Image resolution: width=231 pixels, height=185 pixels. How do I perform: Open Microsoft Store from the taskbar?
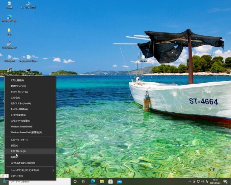[x=110, y=181]
